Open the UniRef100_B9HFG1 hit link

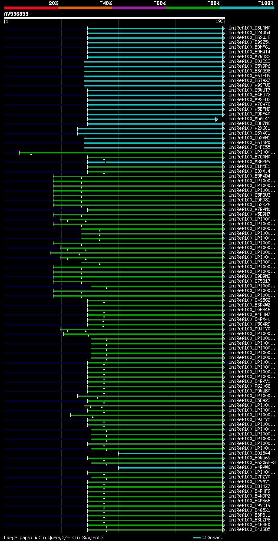[249, 47]
